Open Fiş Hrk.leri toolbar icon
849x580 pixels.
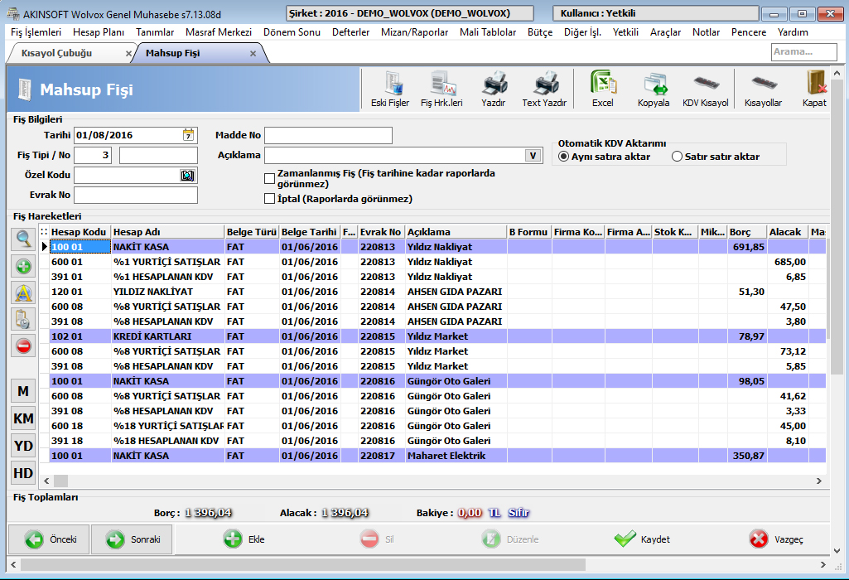click(441, 89)
